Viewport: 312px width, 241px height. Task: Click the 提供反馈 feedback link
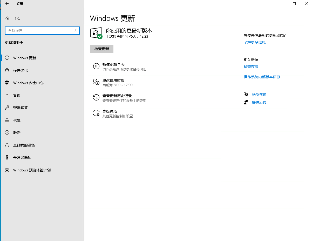(259, 102)
